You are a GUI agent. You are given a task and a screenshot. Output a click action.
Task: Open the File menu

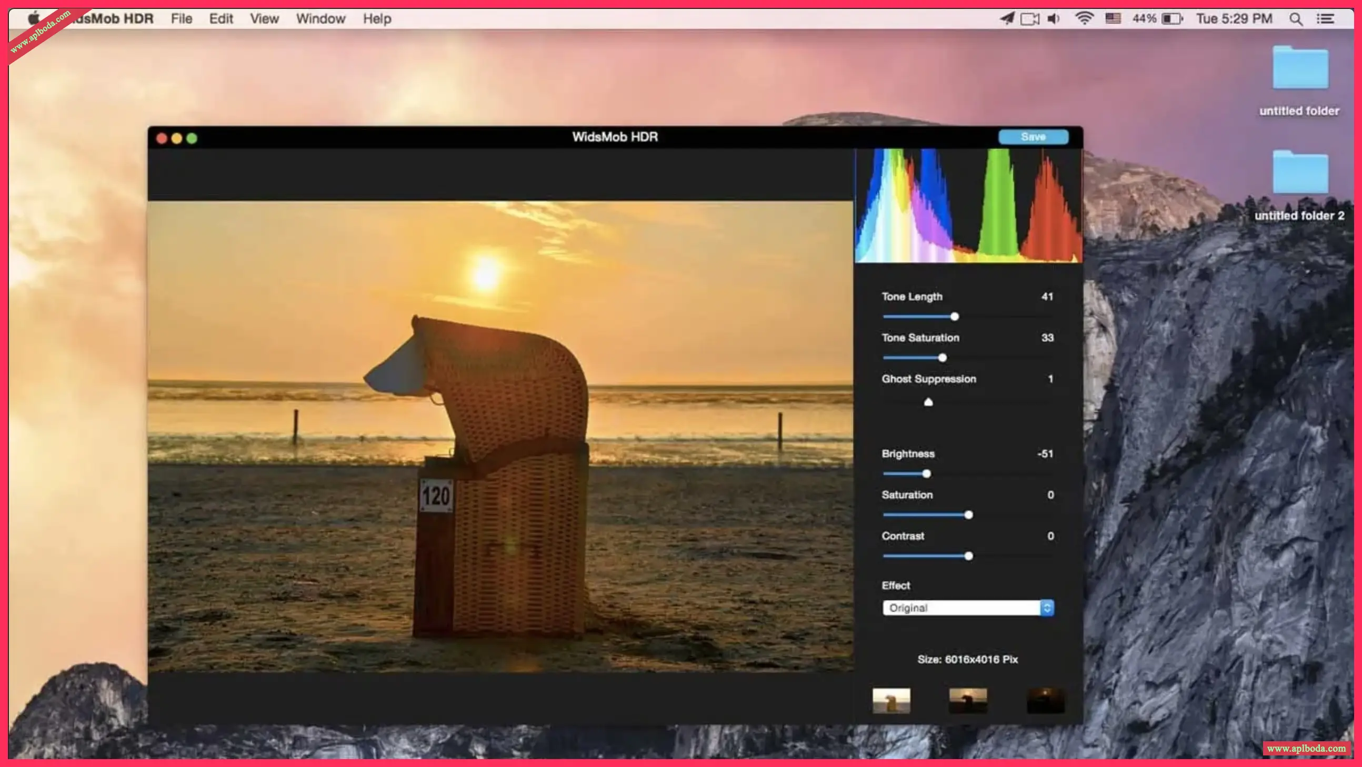[182, 19]
